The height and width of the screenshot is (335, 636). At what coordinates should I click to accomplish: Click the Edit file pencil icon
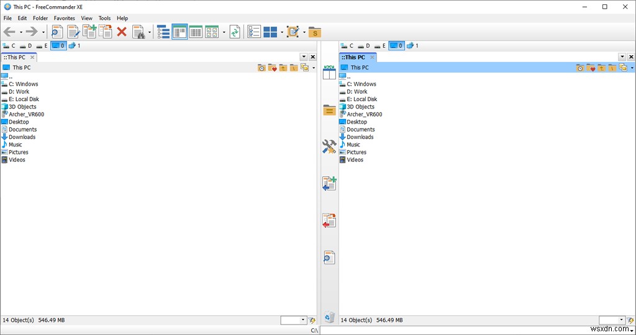tap(73, 32)
